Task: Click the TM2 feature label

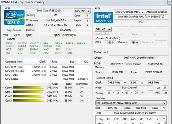Action: tap(46, 53)
